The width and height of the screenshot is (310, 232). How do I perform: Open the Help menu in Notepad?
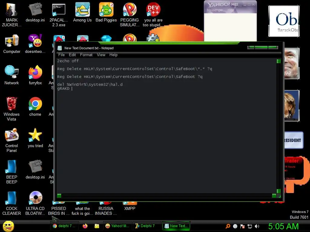pos(114,55)
